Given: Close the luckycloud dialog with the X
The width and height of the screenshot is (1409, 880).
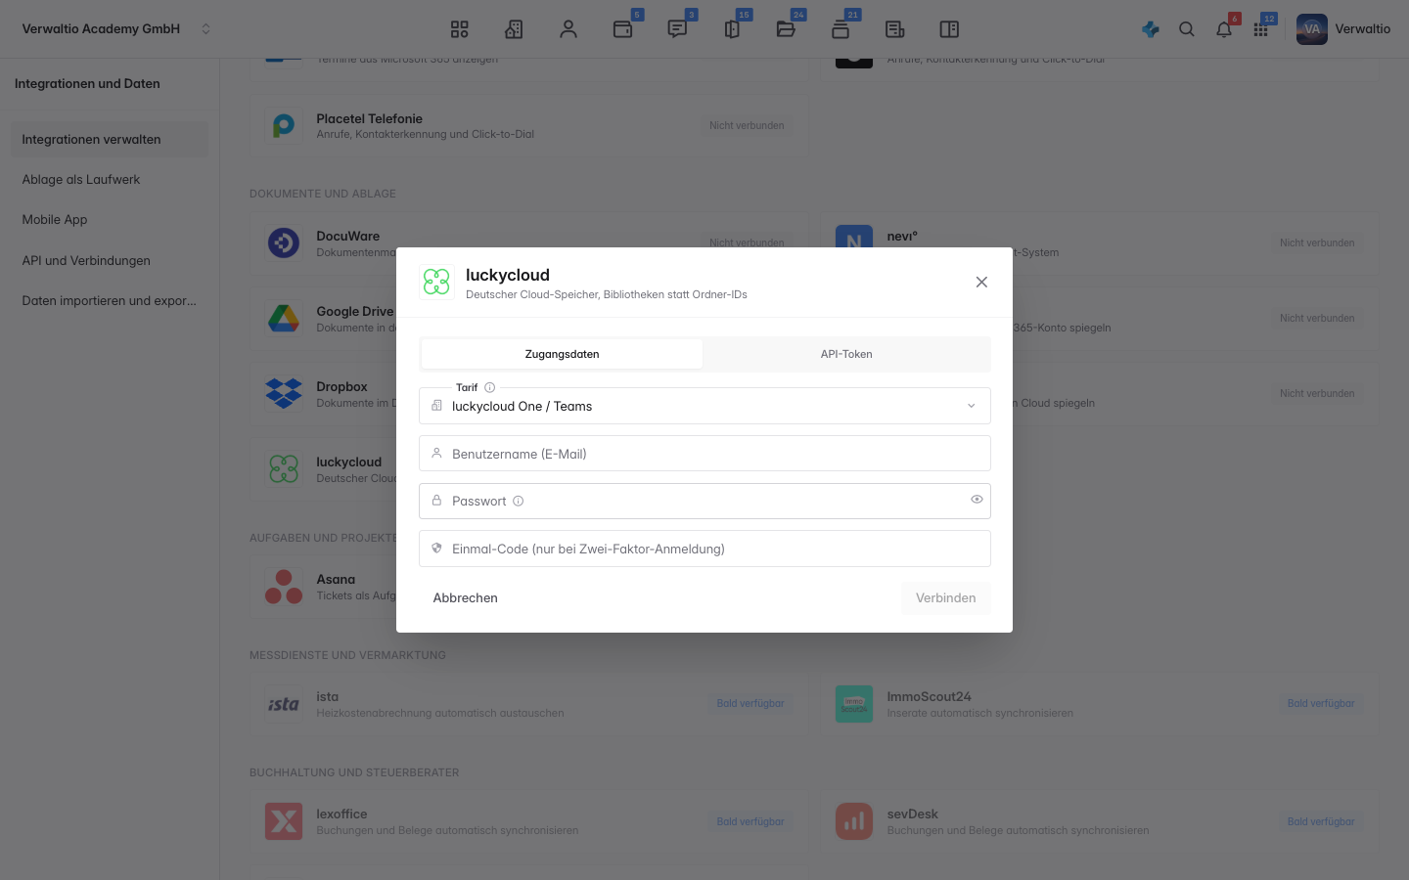Looking at the screenshot, I should coord(981,283).
